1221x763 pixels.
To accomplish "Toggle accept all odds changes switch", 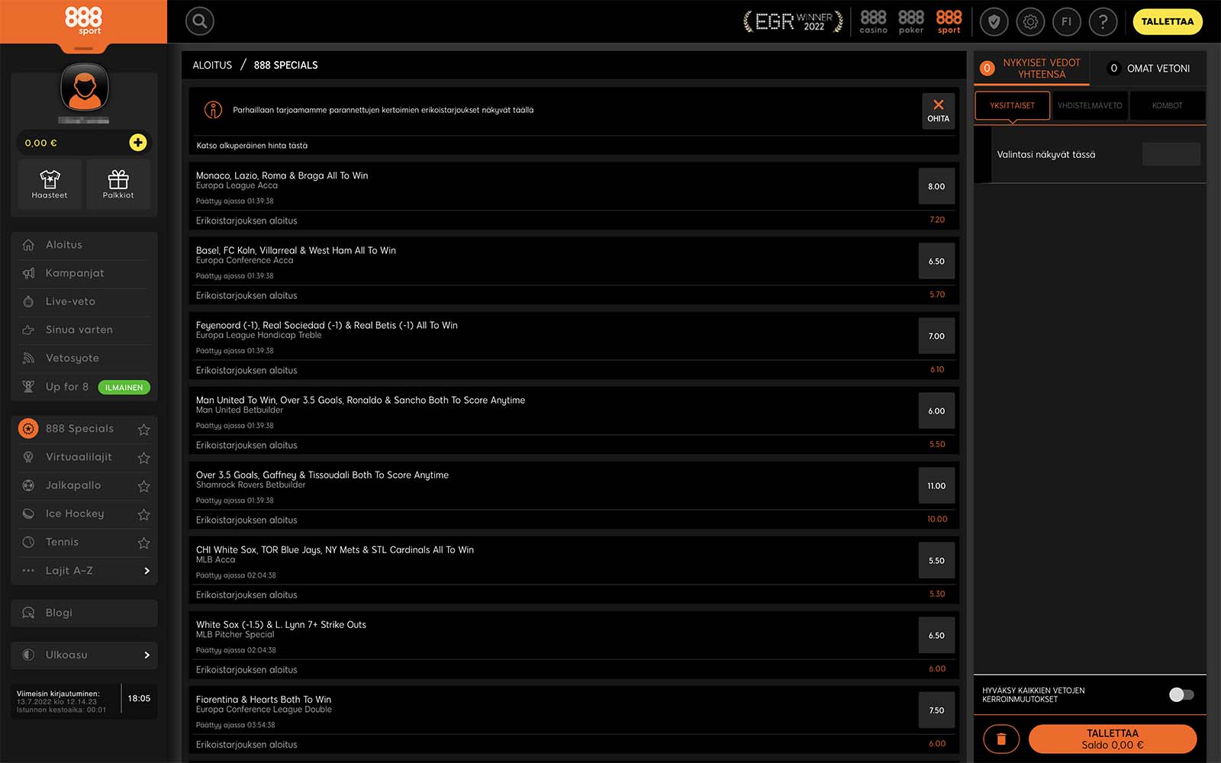I will (x=1181, y=694).
